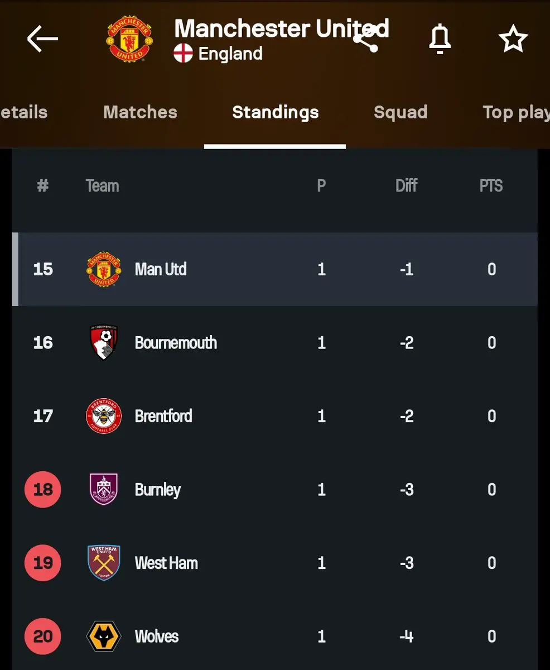The width and height of the screenshot is (550, 670).
Task: Tap the back arrow icon
Action: (42, 39)
